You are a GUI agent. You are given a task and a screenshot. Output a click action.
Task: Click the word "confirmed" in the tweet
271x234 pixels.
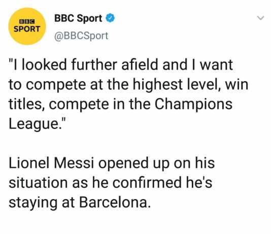pos(147,182)
